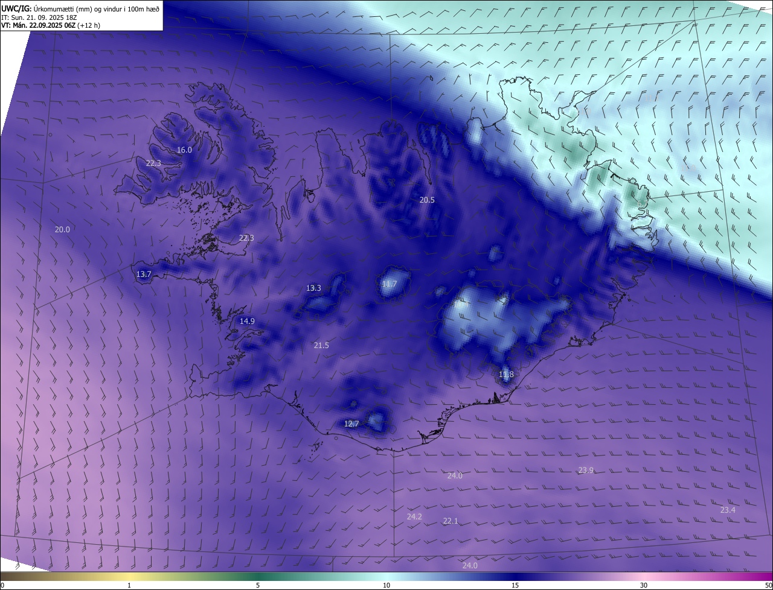The height and width of the screenshot is (590, 773).
Task: Click the color scale tick labeled 0
Action: point(2,585)
